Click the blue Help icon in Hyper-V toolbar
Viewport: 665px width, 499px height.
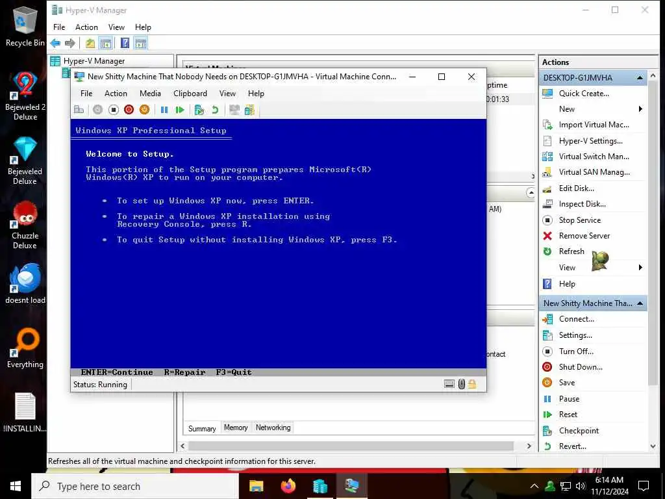125,43
